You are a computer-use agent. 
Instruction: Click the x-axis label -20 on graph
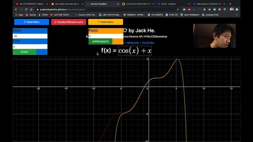click(x=38, y=88)
